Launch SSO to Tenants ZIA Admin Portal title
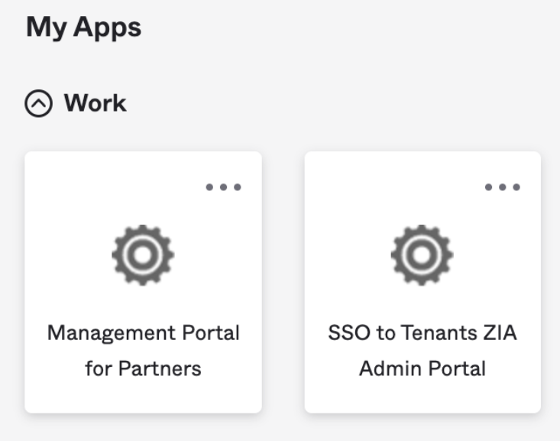The height and width of the screenshot is (441, 560). (x=422, y=351)
